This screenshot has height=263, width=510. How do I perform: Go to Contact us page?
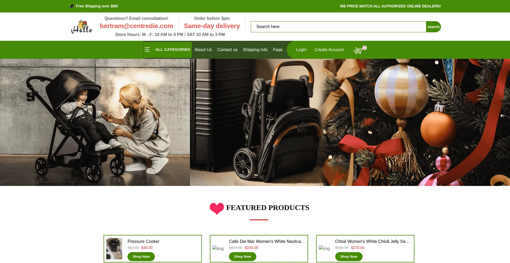point(227,50)
